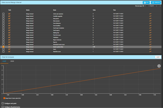
Task: Go to previous page of rows
Action: click(x=157, y=6)
